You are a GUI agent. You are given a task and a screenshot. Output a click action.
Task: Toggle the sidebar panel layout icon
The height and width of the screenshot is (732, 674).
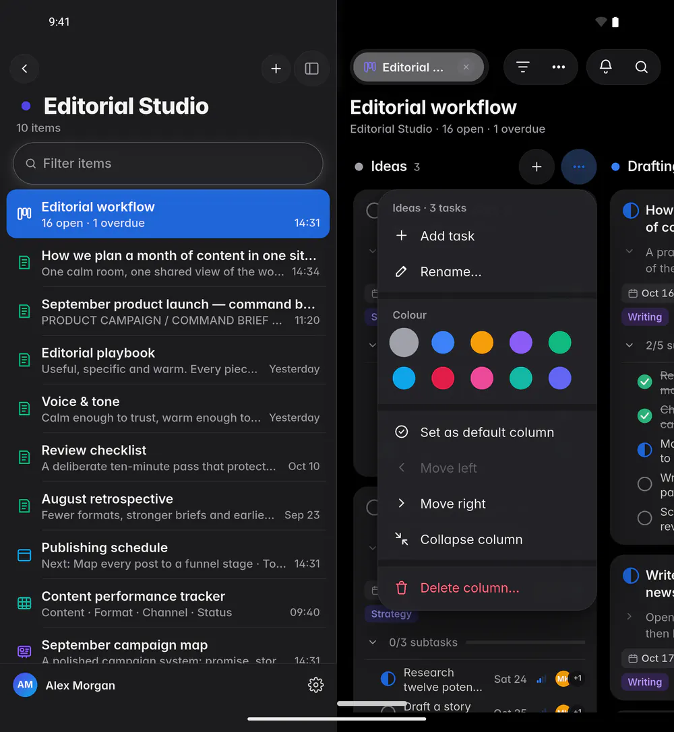(x=311, y=69)
